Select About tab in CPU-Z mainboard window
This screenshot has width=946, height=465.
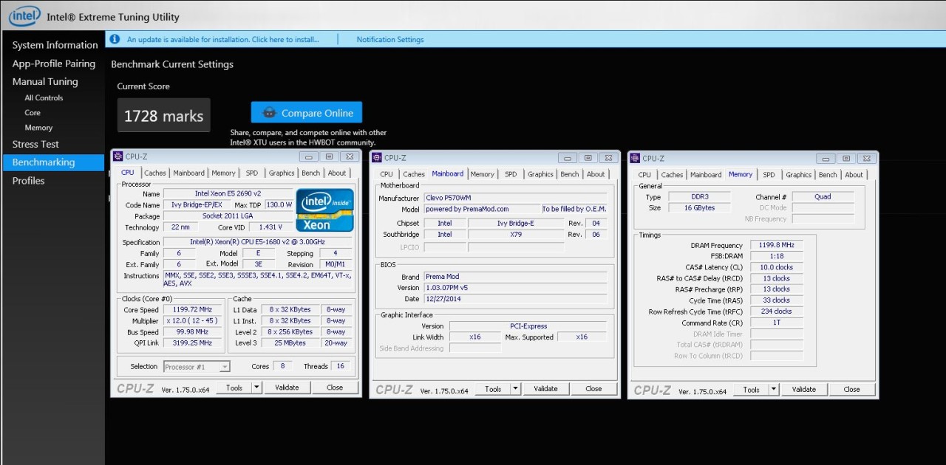[x=596, y=174]
